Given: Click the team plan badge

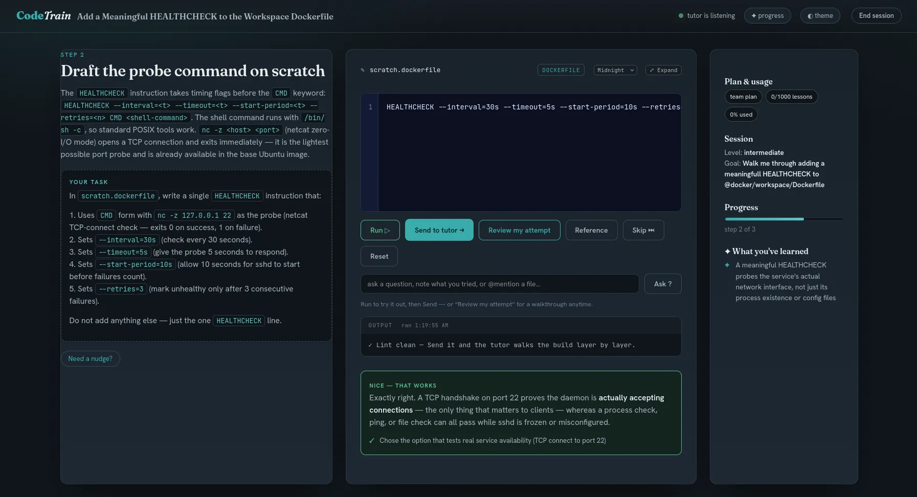Looking at the screenshot, I should (x=743, y=97).
